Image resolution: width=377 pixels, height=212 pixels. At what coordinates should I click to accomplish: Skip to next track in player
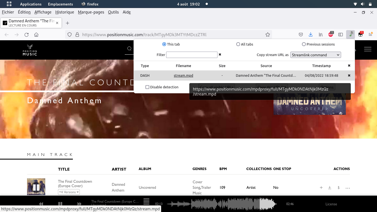tap(79, 204)
